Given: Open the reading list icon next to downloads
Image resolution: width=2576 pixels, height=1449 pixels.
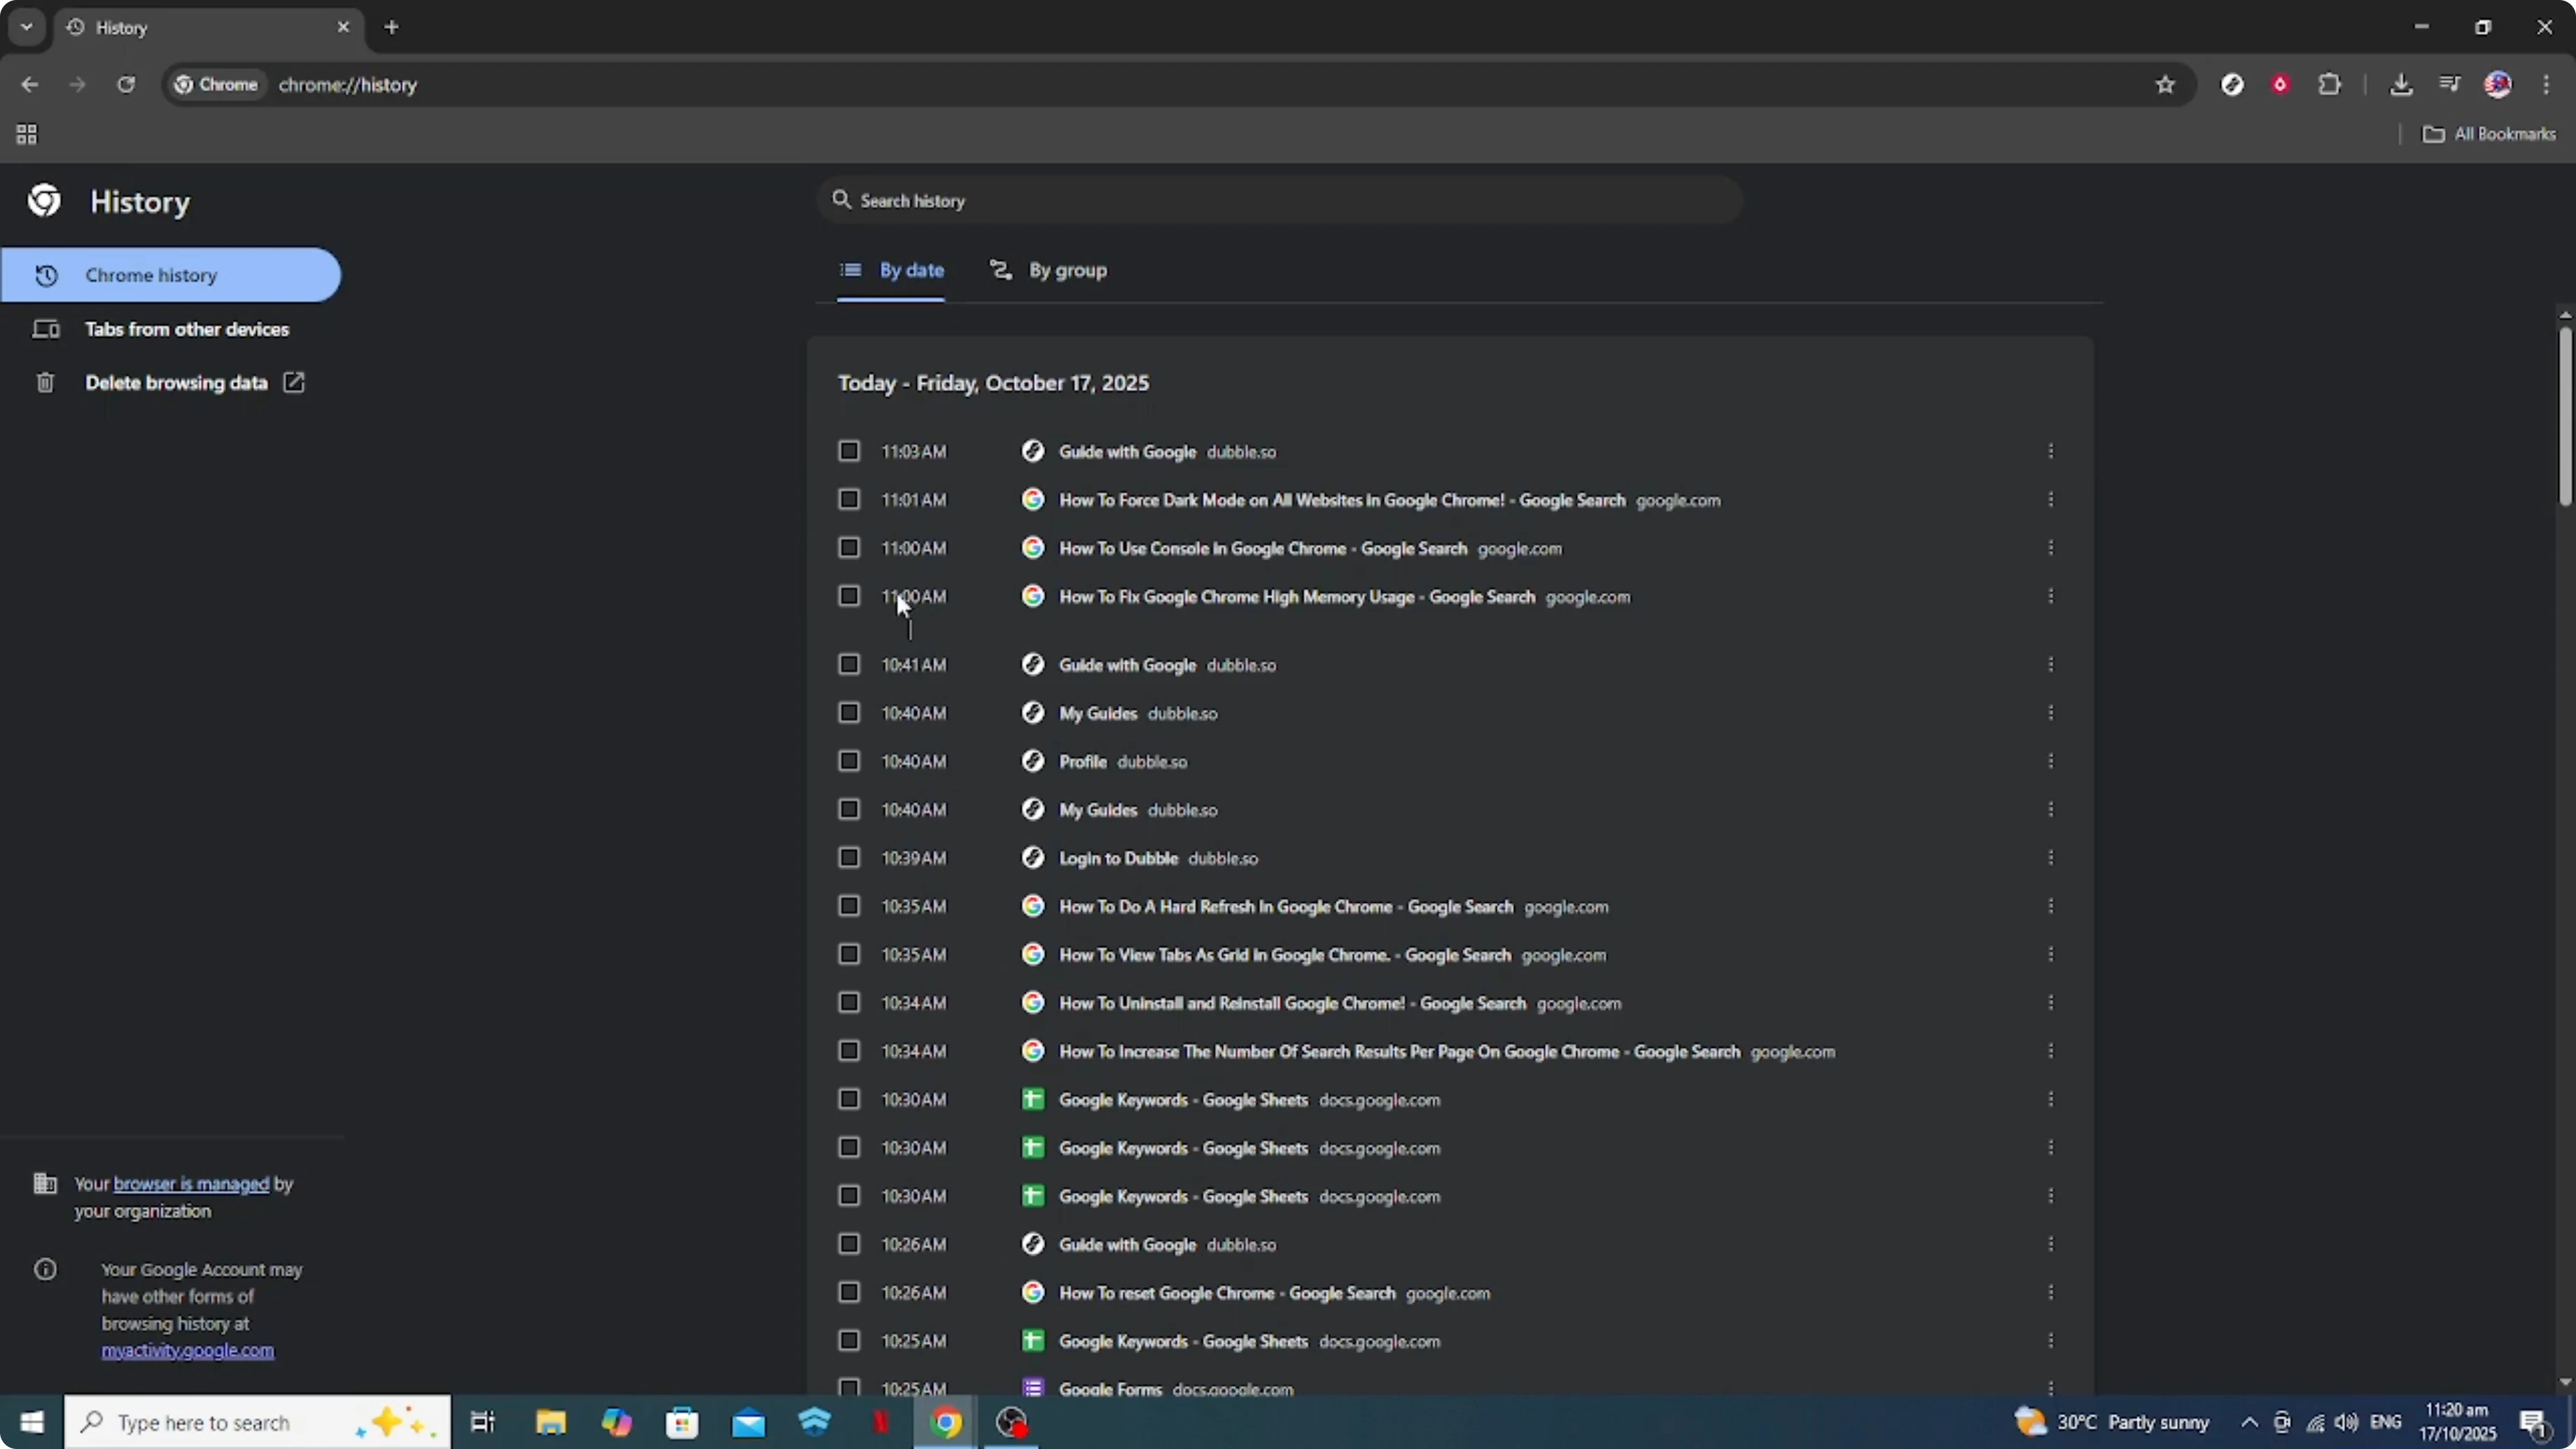Looking at the screenshot, I should pos(2449,84).
